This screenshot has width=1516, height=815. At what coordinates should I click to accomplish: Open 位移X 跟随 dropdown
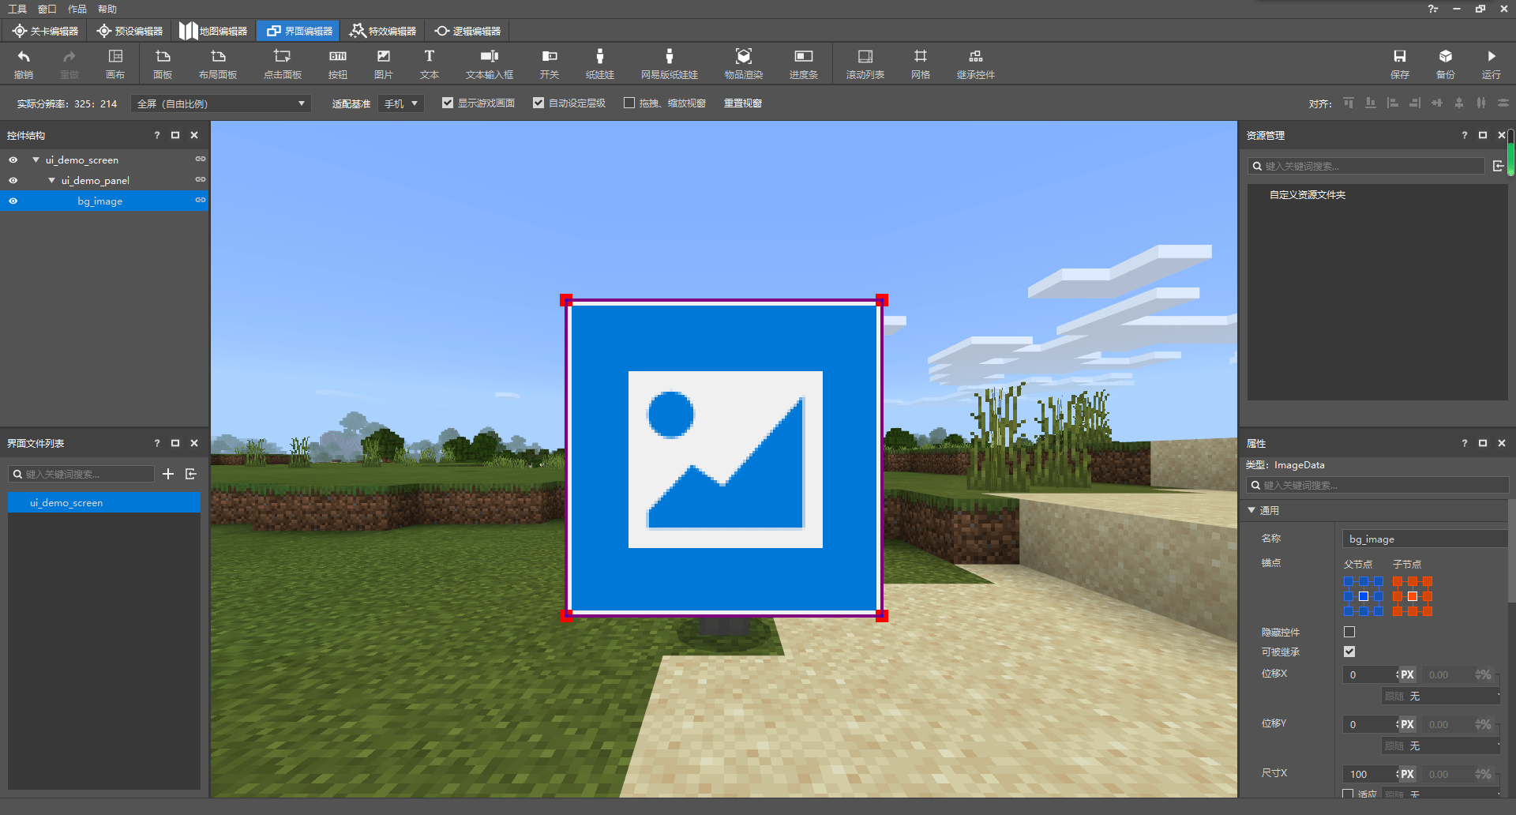pos(1442,697)
